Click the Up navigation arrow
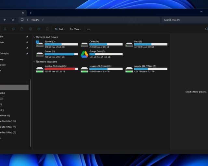Image resolution: width=208 pixels, height=166 pixels. point(5,20)
